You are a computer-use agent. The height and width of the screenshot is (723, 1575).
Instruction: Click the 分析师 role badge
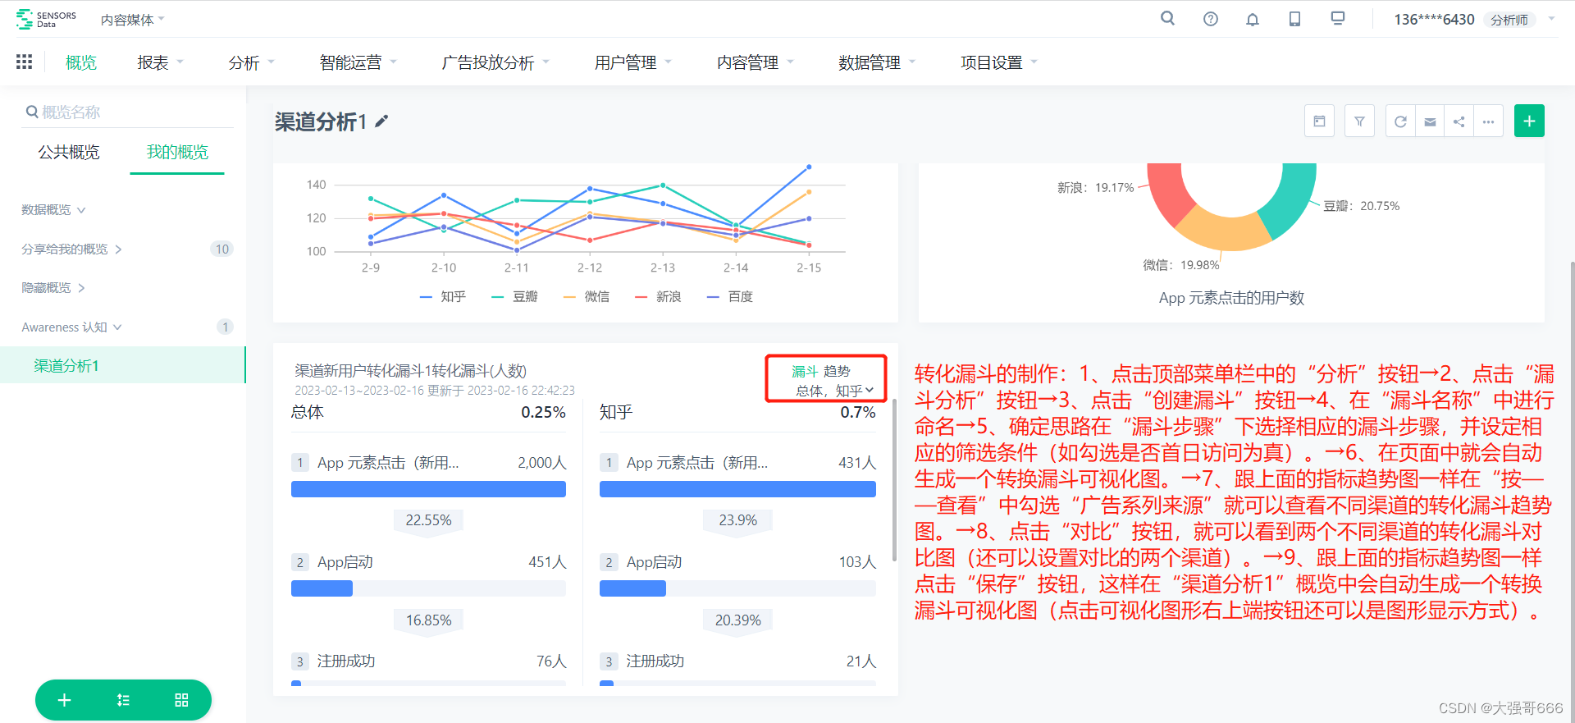tap(1509, 20)
